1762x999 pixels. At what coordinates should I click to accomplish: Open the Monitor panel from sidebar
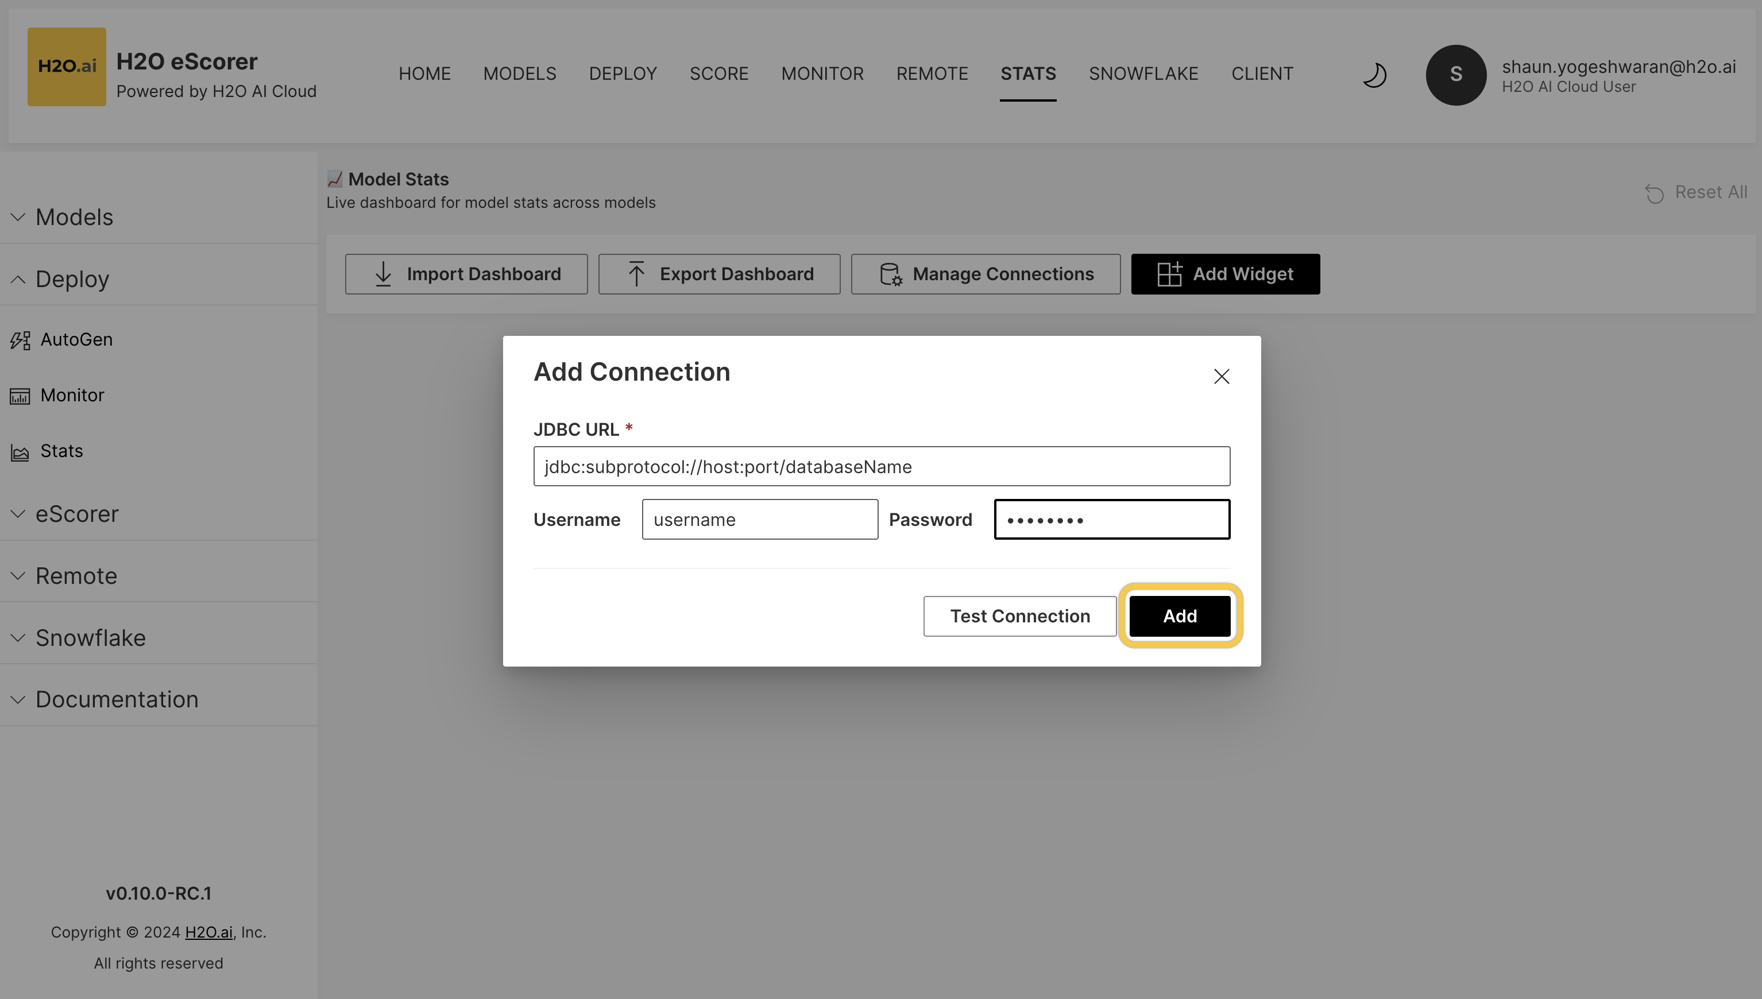tap(71, 394)
